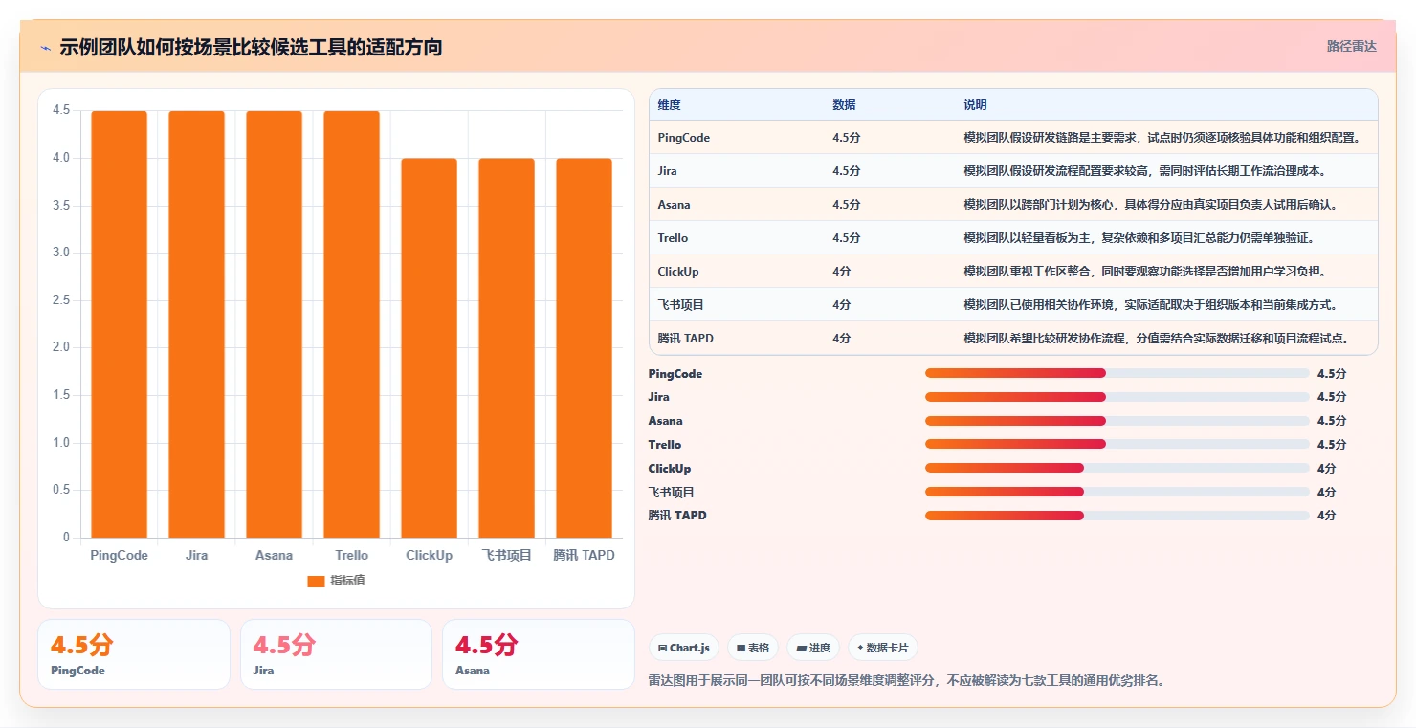This screenshot has width=1416, height=728.
Task: Click the footer note starting 雷达图用于展示
Action: pos(906,681)
